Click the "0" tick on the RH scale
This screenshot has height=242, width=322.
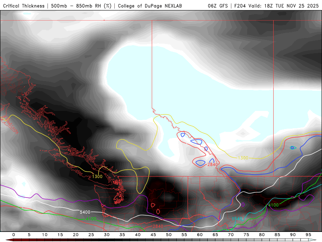pyautogui.click(x=14, y=235)
